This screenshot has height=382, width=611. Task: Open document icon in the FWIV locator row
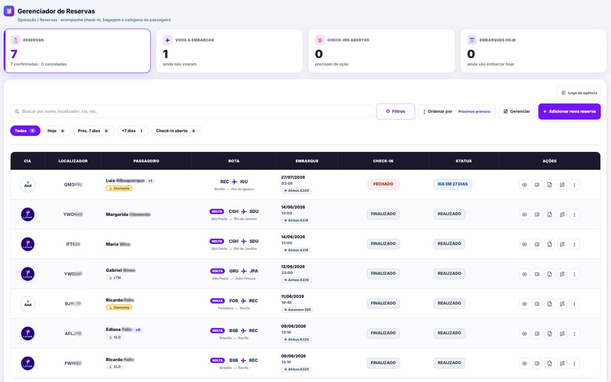tap(549, 363)
